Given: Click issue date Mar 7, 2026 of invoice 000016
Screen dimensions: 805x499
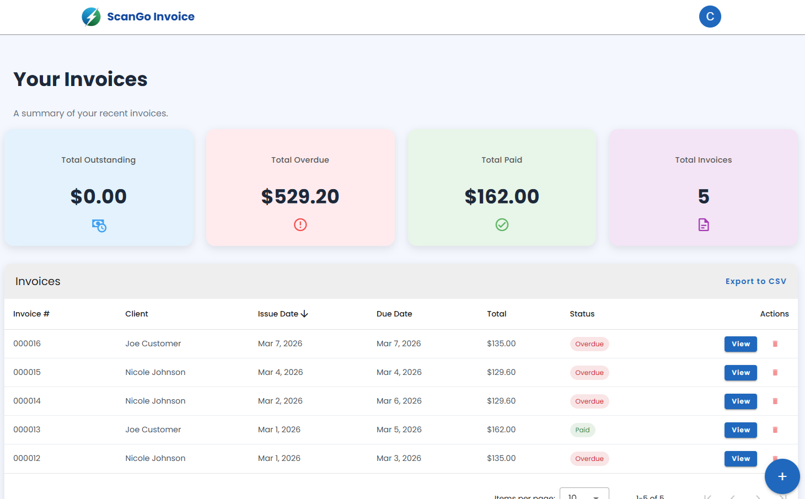Looking at the screenshot, I should 280,344.
